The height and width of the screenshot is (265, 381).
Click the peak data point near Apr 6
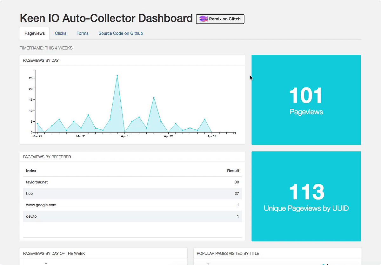coord(117,76)
